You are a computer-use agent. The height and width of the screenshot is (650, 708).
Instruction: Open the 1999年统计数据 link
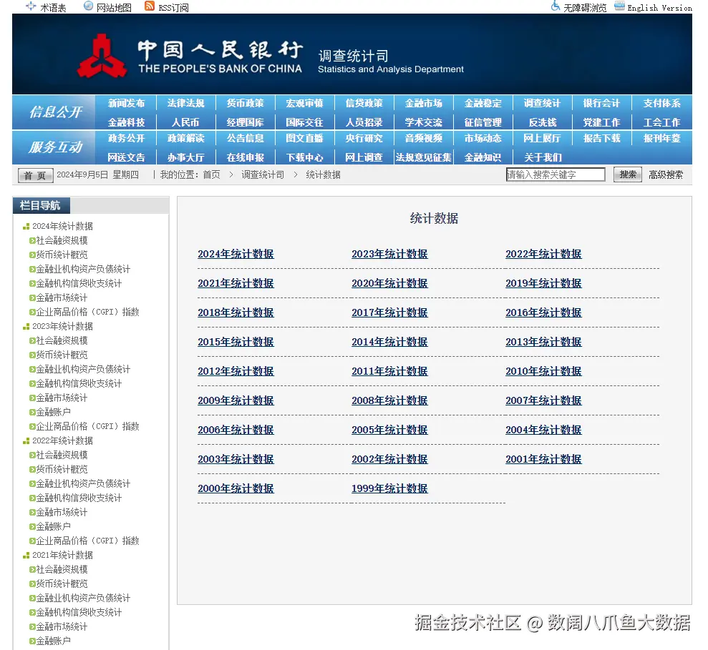389,489
